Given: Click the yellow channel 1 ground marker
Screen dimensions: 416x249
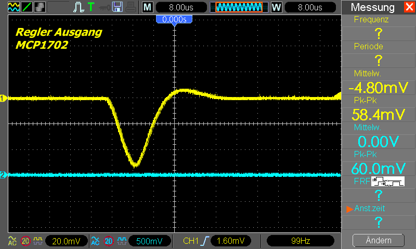Looking at the screenshot, I should tap(4, 99).
